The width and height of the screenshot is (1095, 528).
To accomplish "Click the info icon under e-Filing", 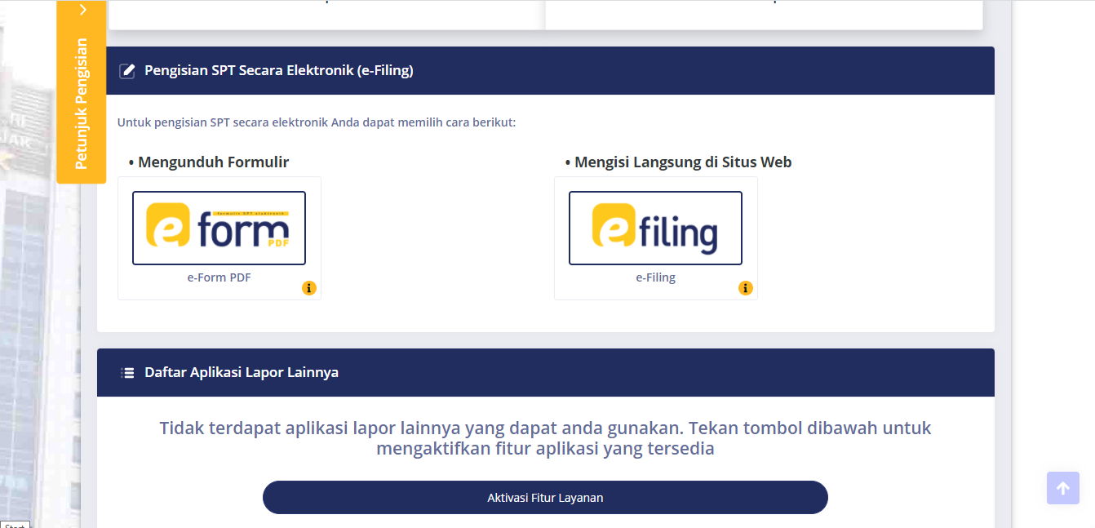I will [x=745, y=288].
